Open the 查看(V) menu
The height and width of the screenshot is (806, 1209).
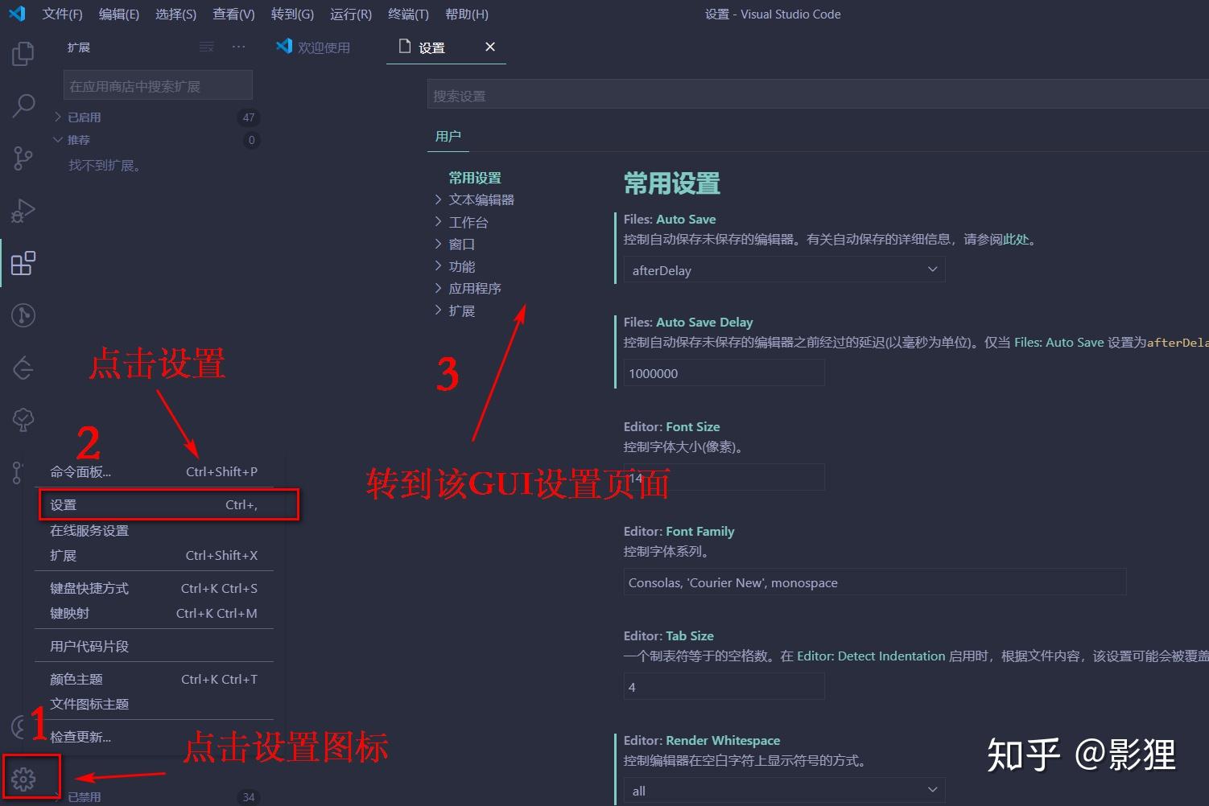[233, 14]
